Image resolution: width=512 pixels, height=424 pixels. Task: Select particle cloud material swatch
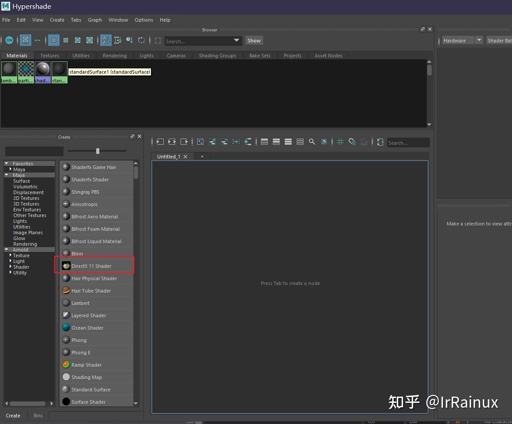pyautogui.click(x=26, y=72)
